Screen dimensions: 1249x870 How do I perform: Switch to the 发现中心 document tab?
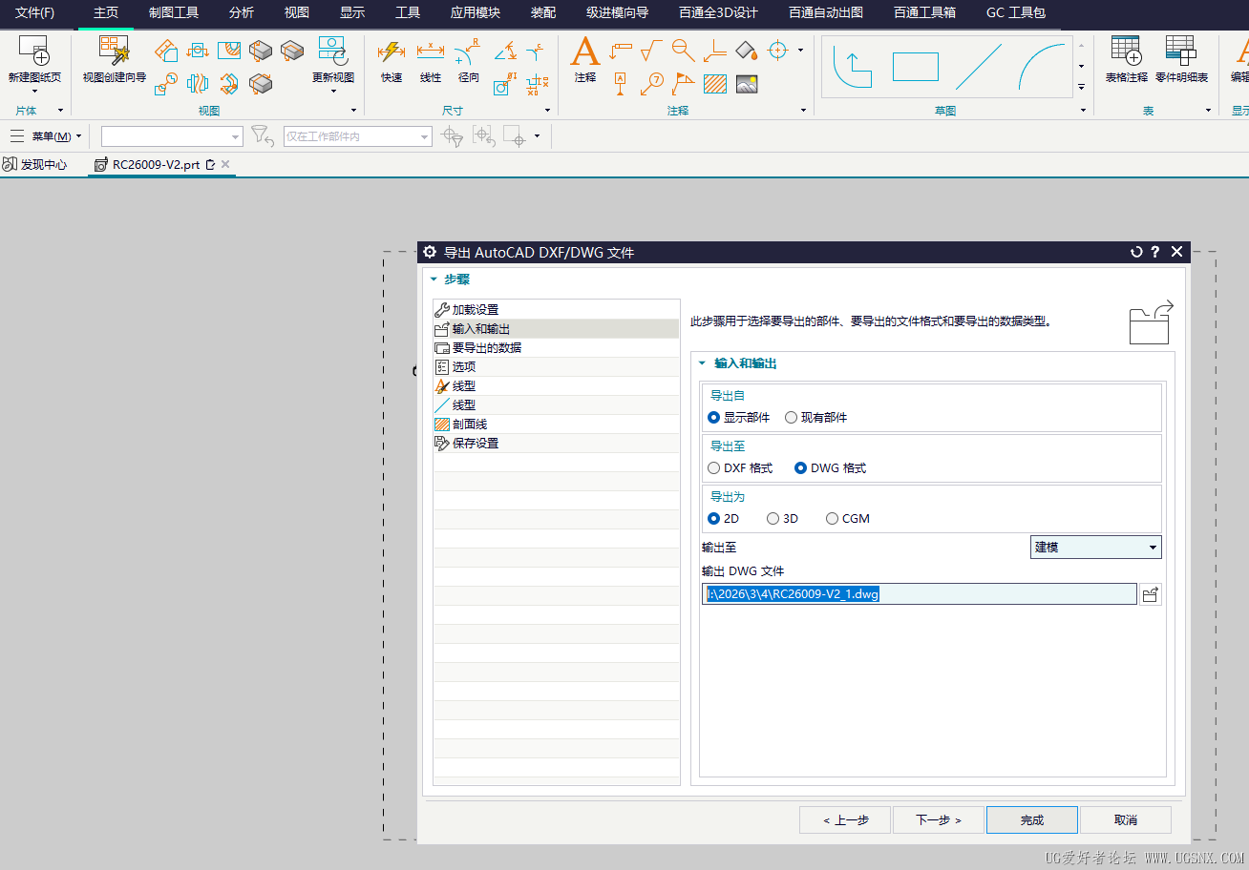coord(35,165)
